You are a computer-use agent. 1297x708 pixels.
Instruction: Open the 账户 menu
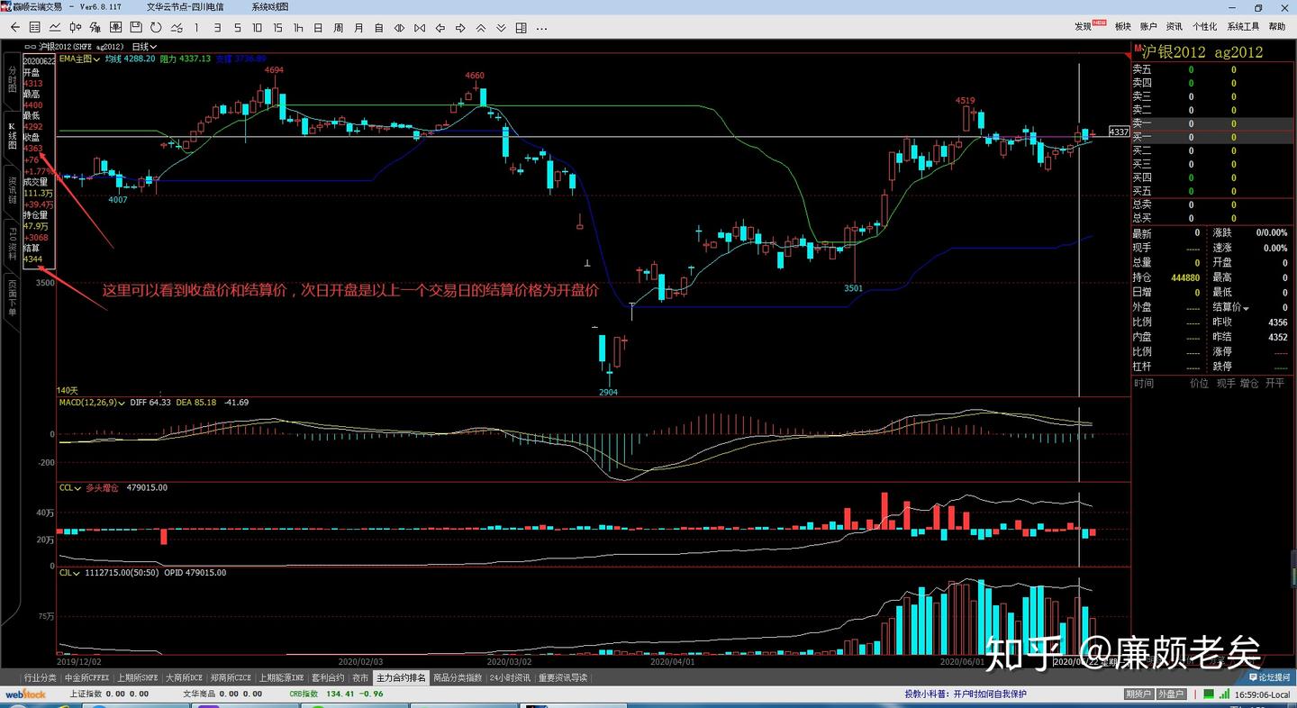pos(1148,27)
